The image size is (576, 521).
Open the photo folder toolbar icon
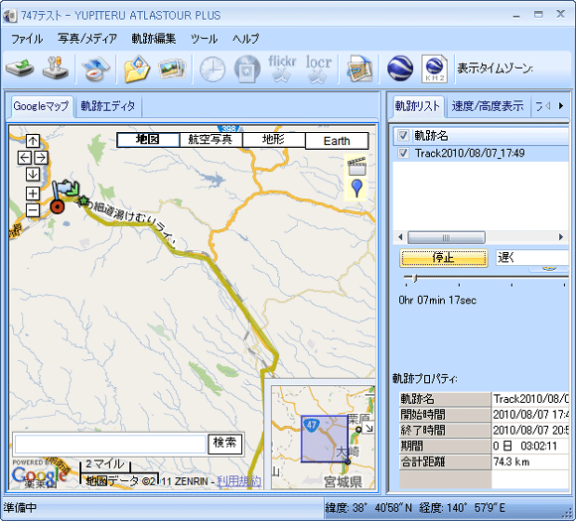coord(136,68)
